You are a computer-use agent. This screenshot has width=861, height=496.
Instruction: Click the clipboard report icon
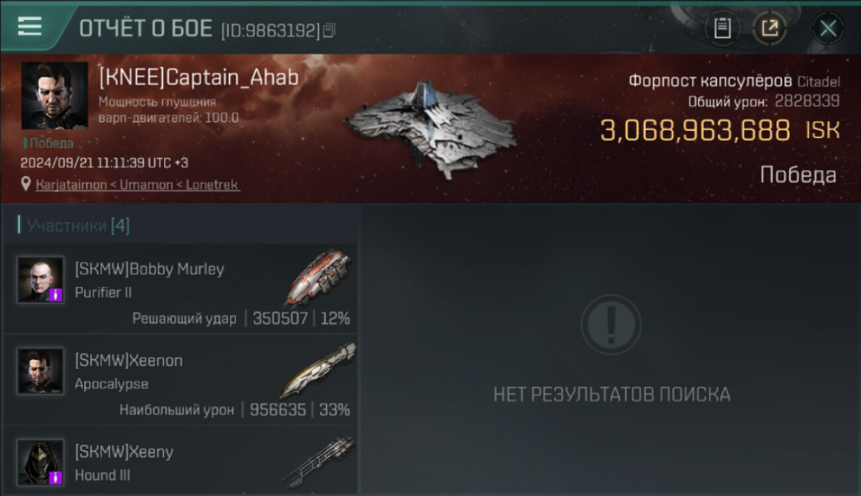click(x=723, y=28)
